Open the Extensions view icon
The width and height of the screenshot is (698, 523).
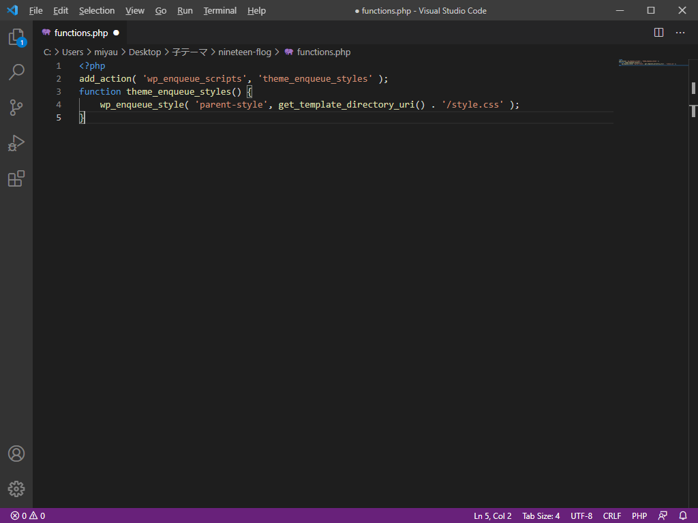pyautogui.click(x=16, y=178)
